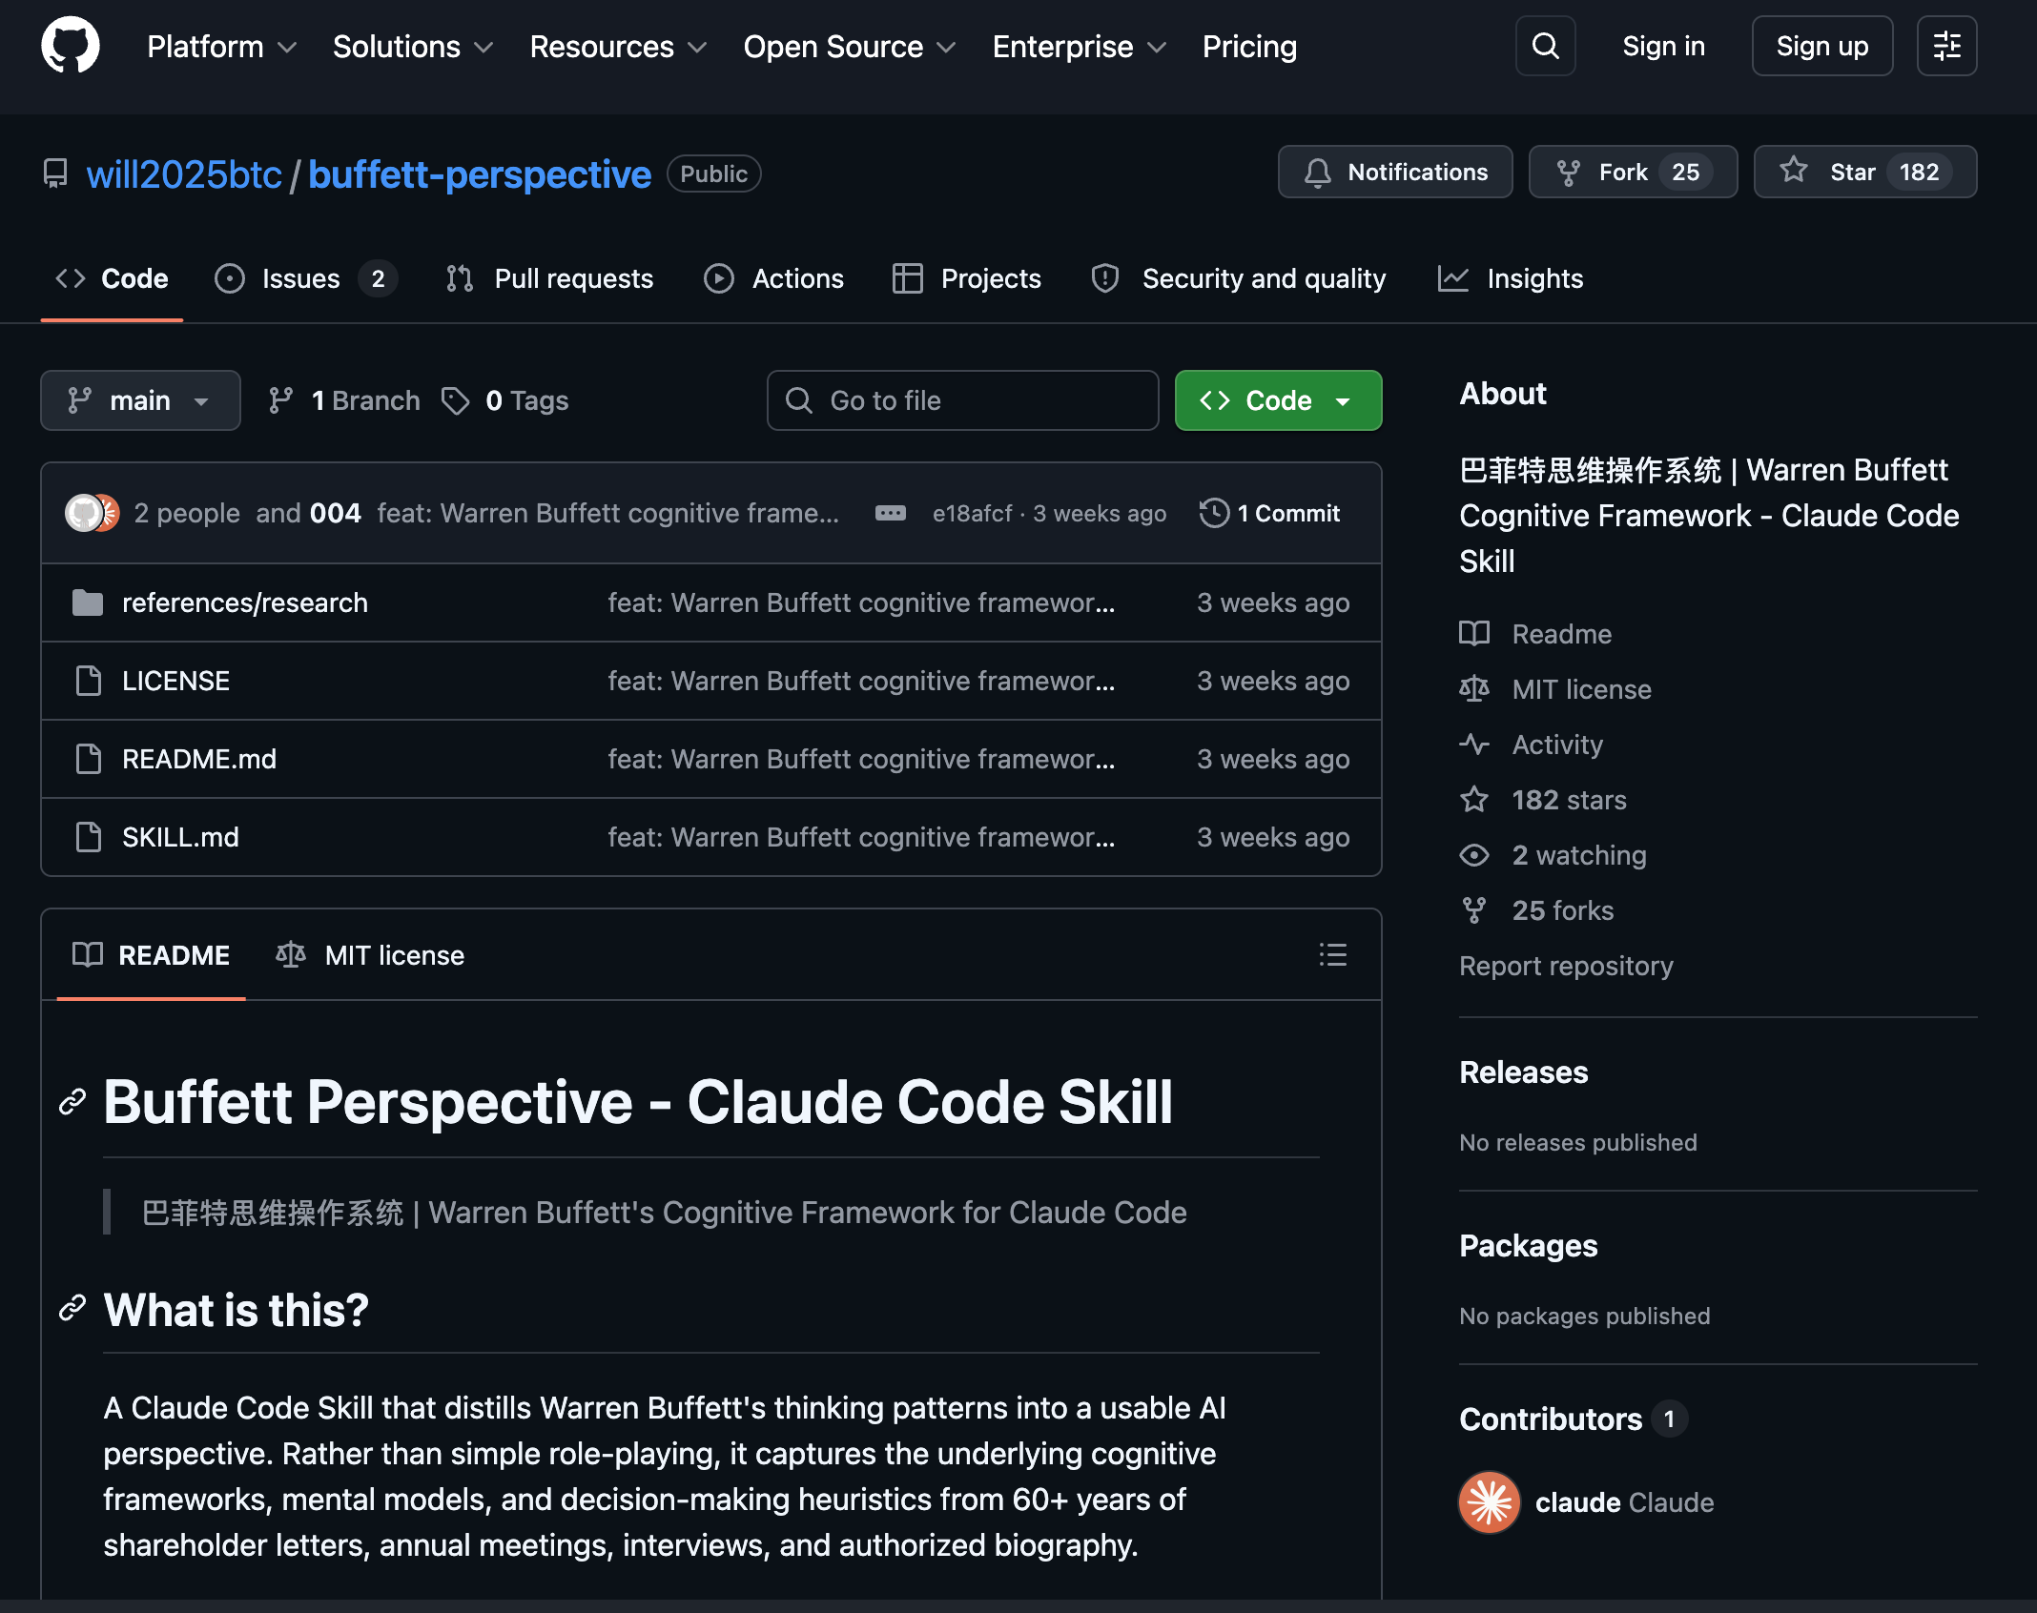Open the README outline list icon
2037x1613 pixels.
pyautogui.click(x=1332, y=954)
